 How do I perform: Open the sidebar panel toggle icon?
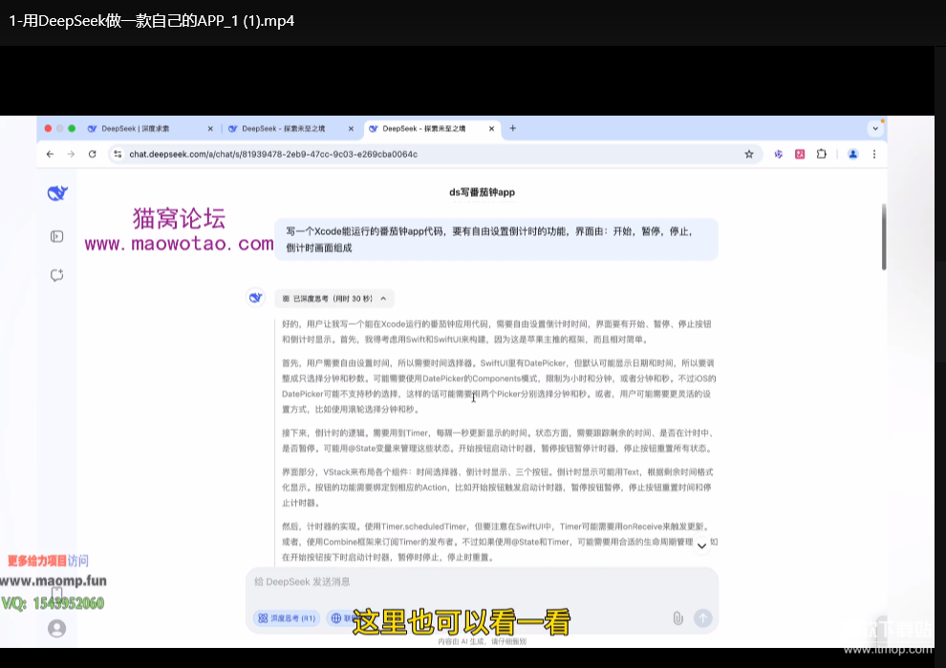57,236
